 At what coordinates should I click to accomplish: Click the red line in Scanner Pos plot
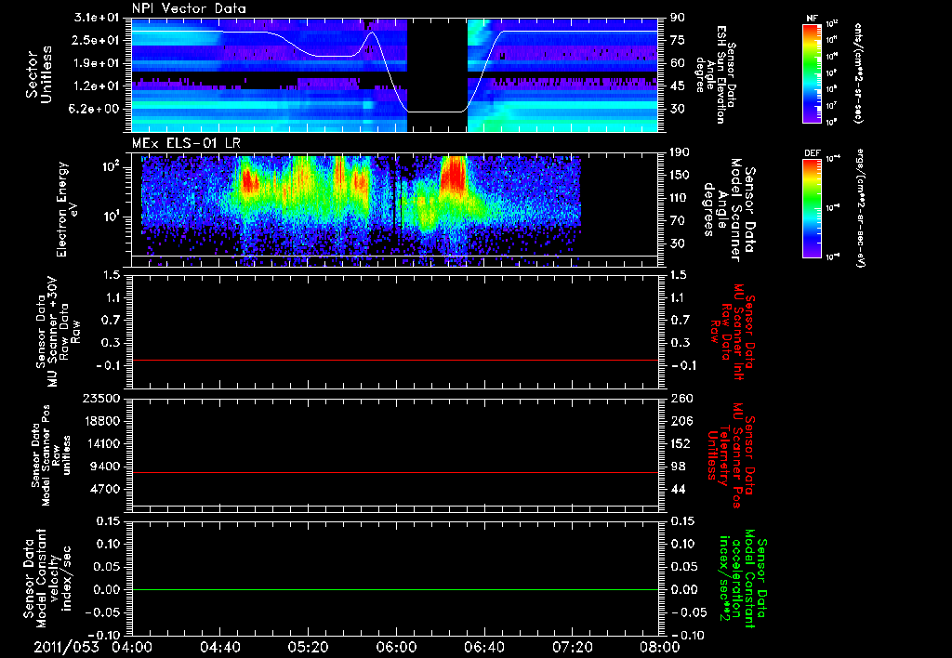click(395, 472)
